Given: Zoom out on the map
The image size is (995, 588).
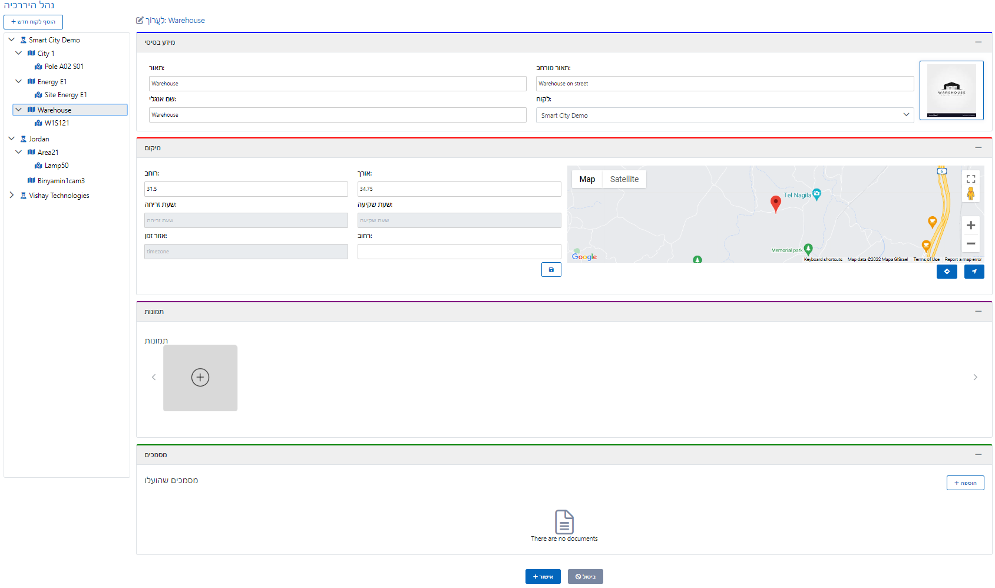Looking at the screenshot, I should [971, 243].
